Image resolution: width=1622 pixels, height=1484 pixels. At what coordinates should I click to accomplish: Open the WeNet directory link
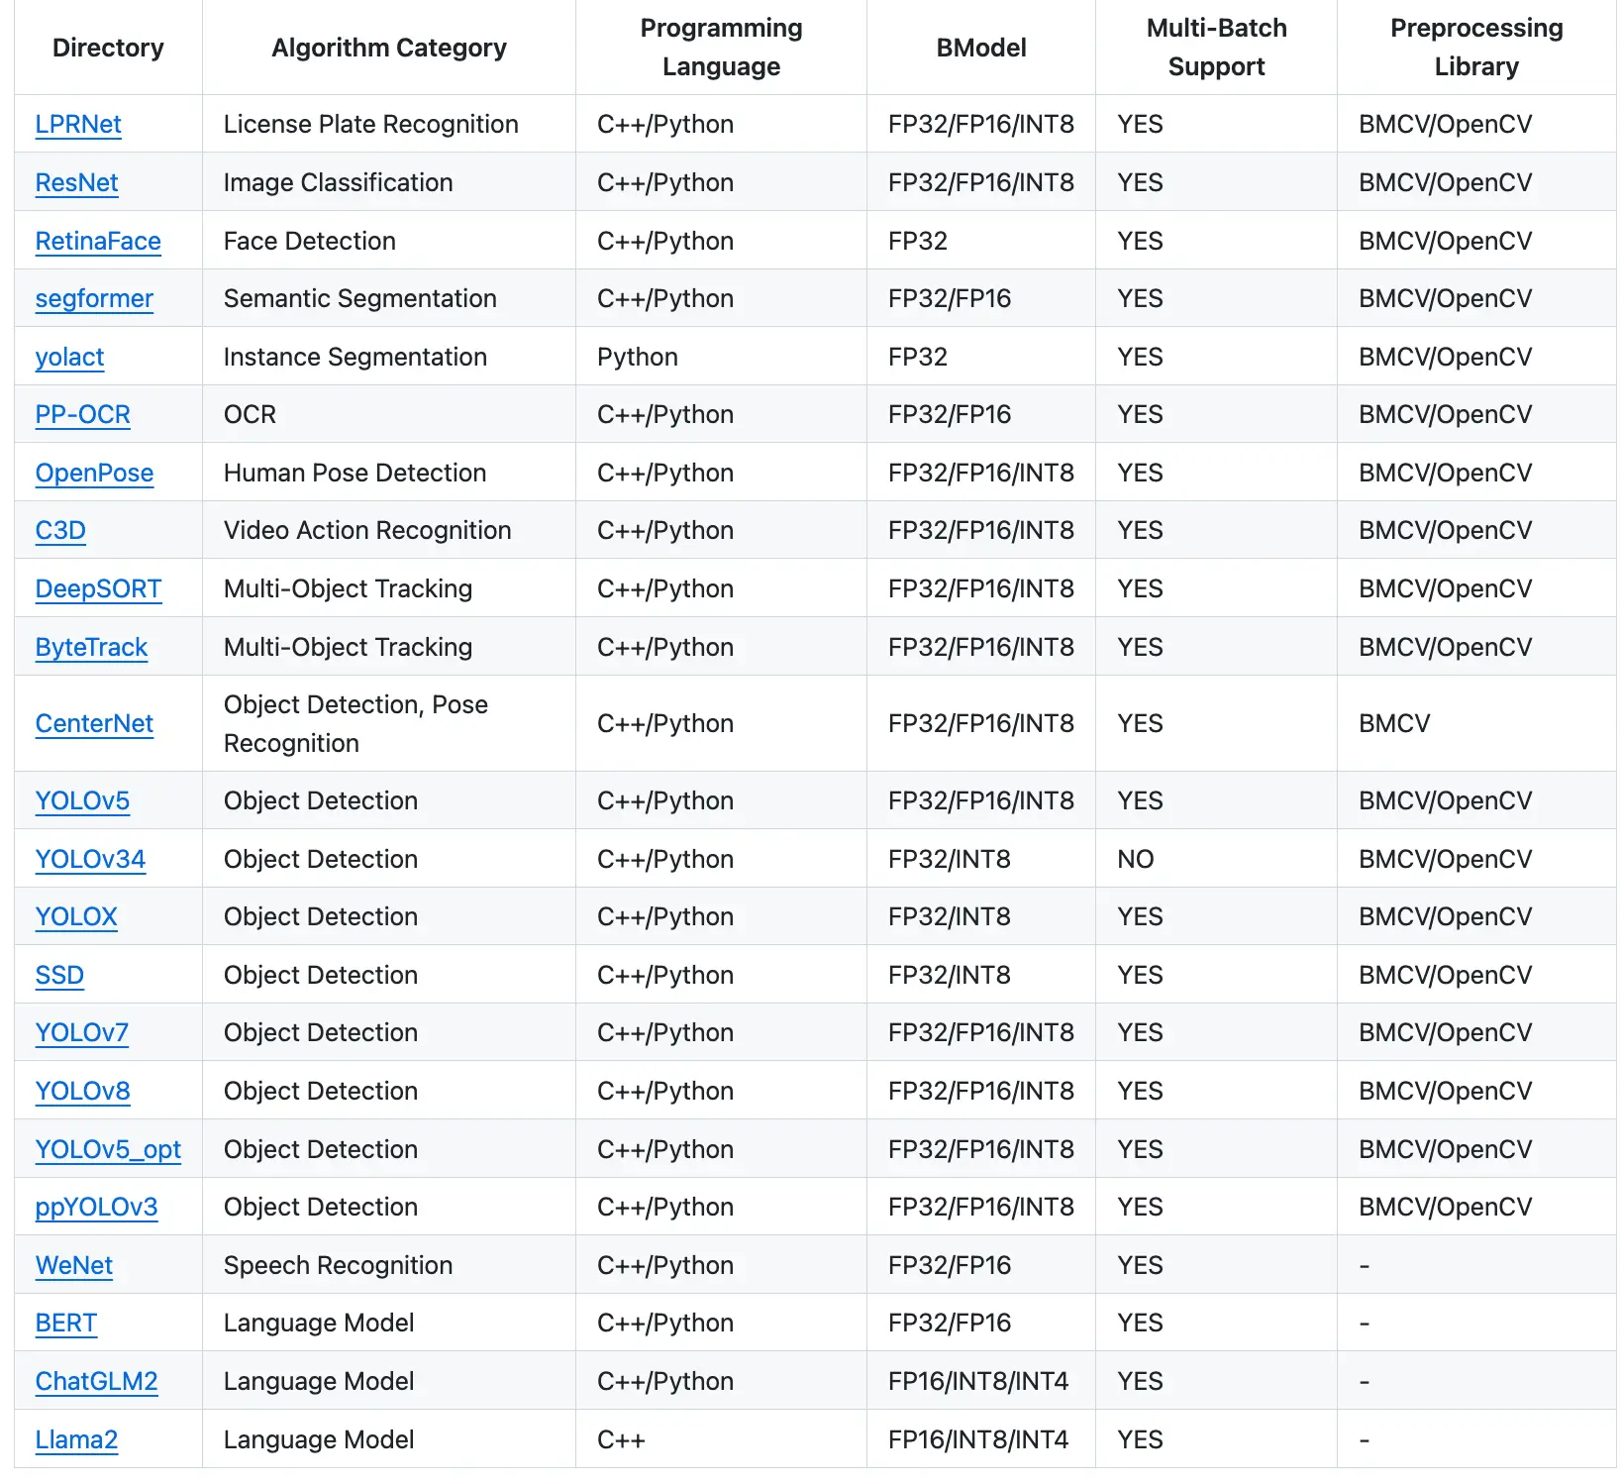click(x=74, y=1265)
